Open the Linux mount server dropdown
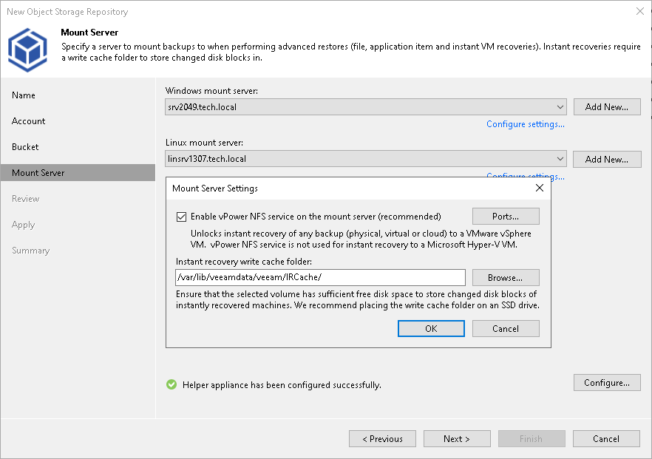This screenshot has height=459, width=652. [x=365, y=159]
